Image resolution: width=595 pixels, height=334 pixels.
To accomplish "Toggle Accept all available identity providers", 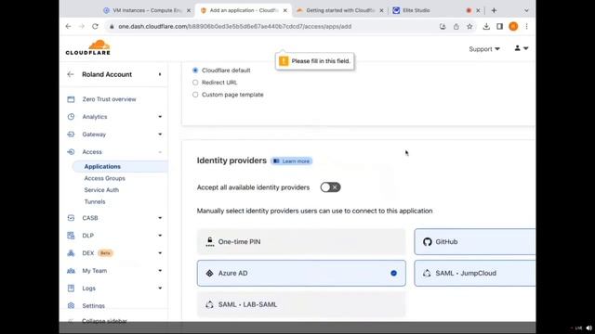I will [330, 187].
